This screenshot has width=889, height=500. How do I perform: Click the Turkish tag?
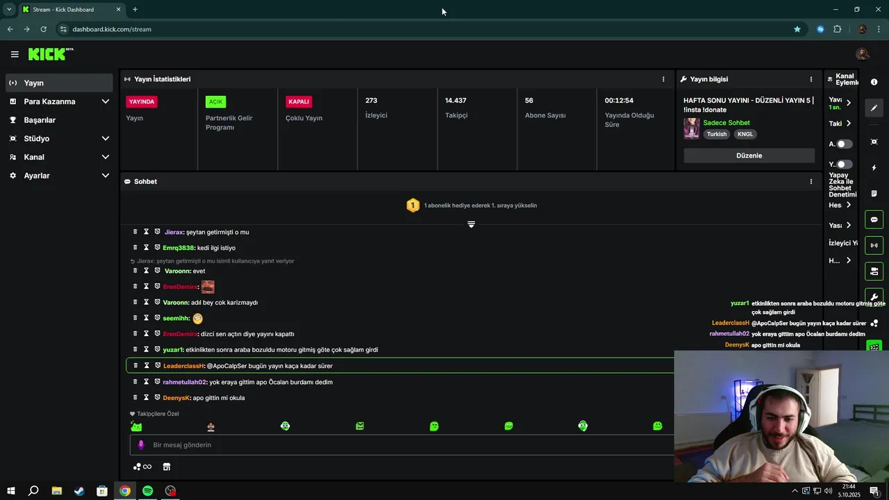pyautogui.click(x=717, y=134)
